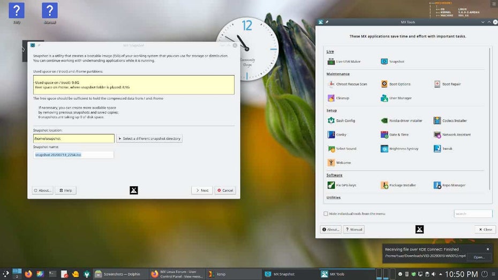Switch to MX Linux Forum Firefox task
498x280 pixels.
point(177,274)
